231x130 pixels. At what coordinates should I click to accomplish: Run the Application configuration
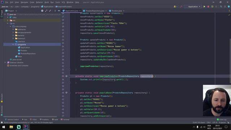pos(204,6)
